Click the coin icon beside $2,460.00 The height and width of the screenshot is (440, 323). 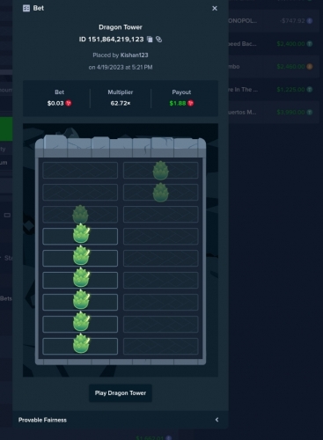[310, 67]
